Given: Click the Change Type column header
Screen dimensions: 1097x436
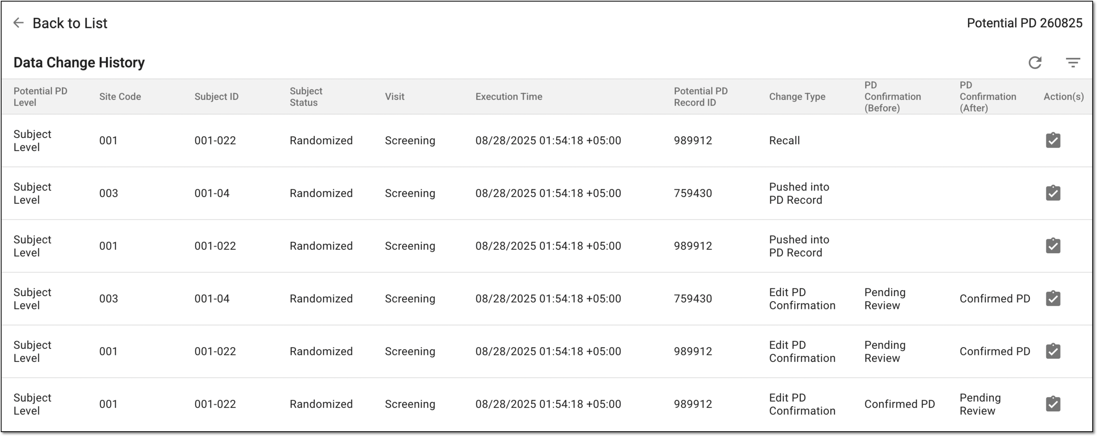Looking at the screenshot, I should click(797, 96).
